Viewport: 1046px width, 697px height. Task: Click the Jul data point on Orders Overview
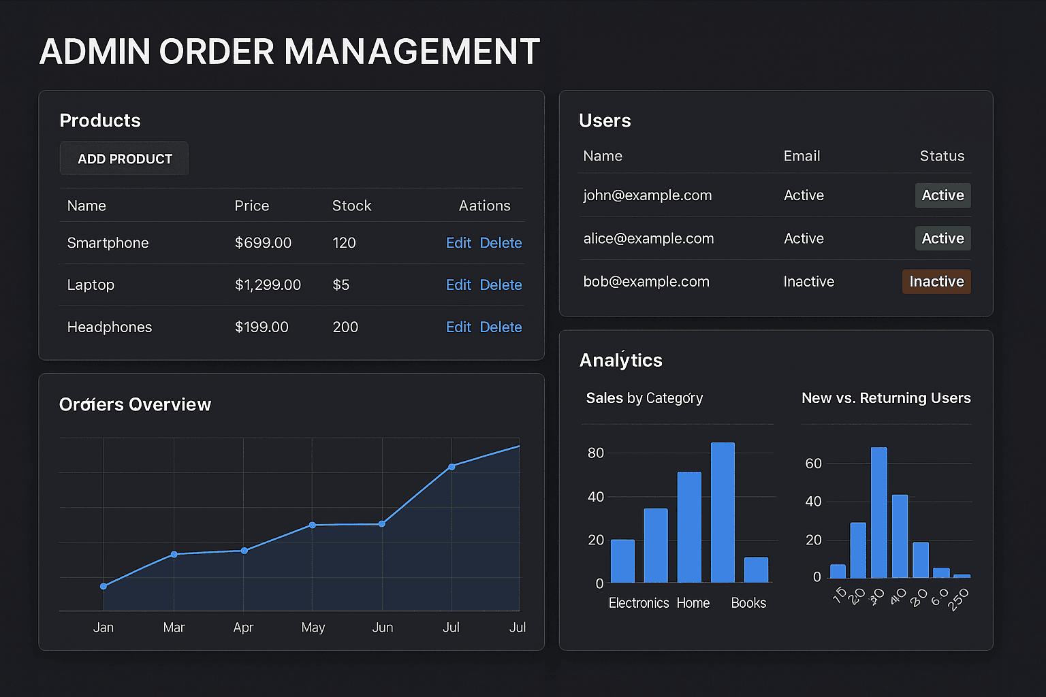pos(451,467)
